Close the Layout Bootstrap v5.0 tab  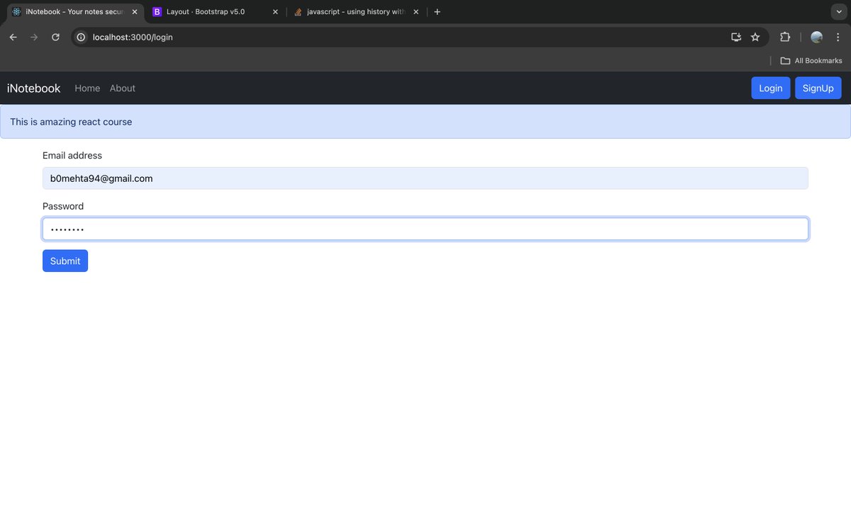(275, 12)
